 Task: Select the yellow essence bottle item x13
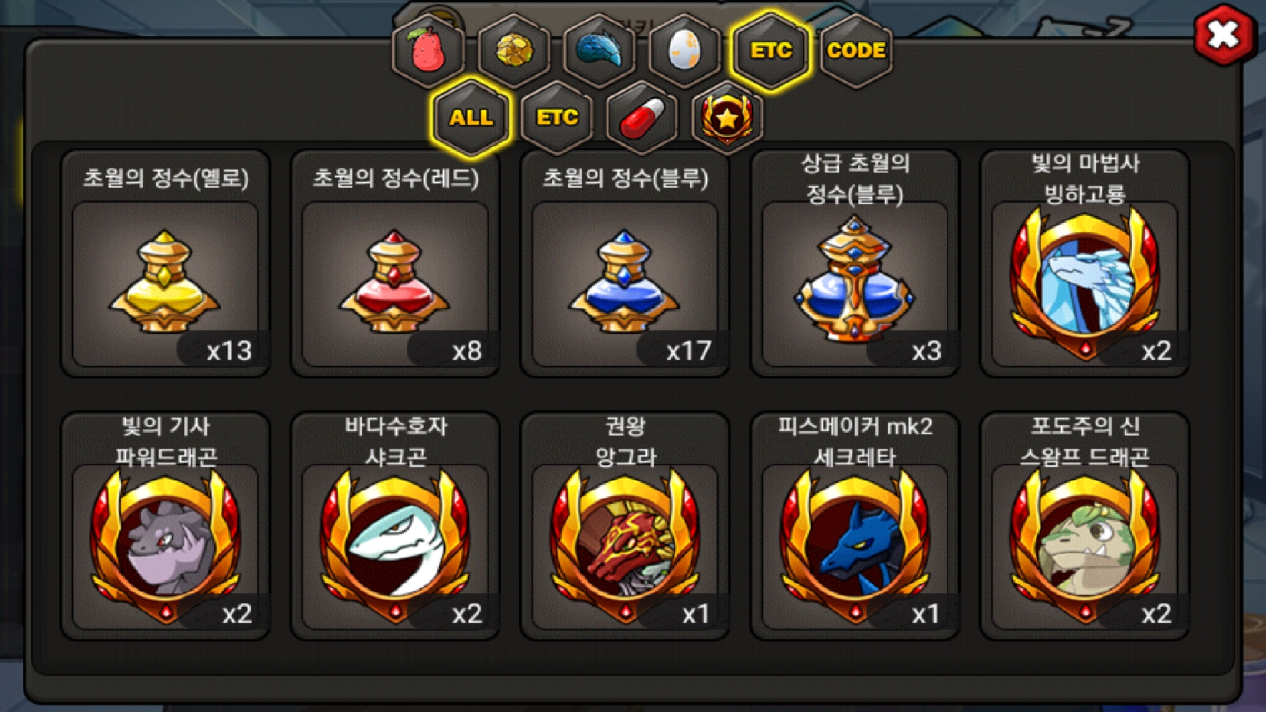pos(165,264)
